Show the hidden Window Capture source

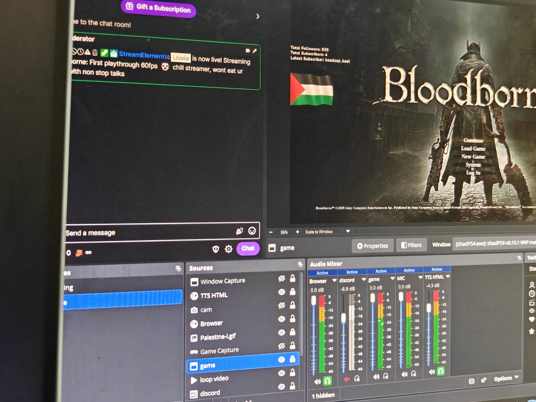click(281, 278)
